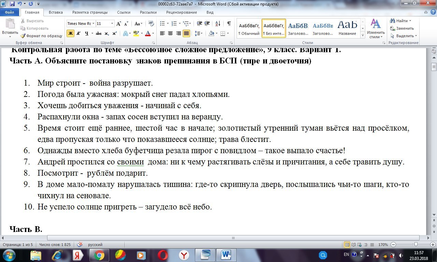Screen dimensions: 437x262
Task: Click the Вставить paste clipboard icon
Action: [10, 24]
